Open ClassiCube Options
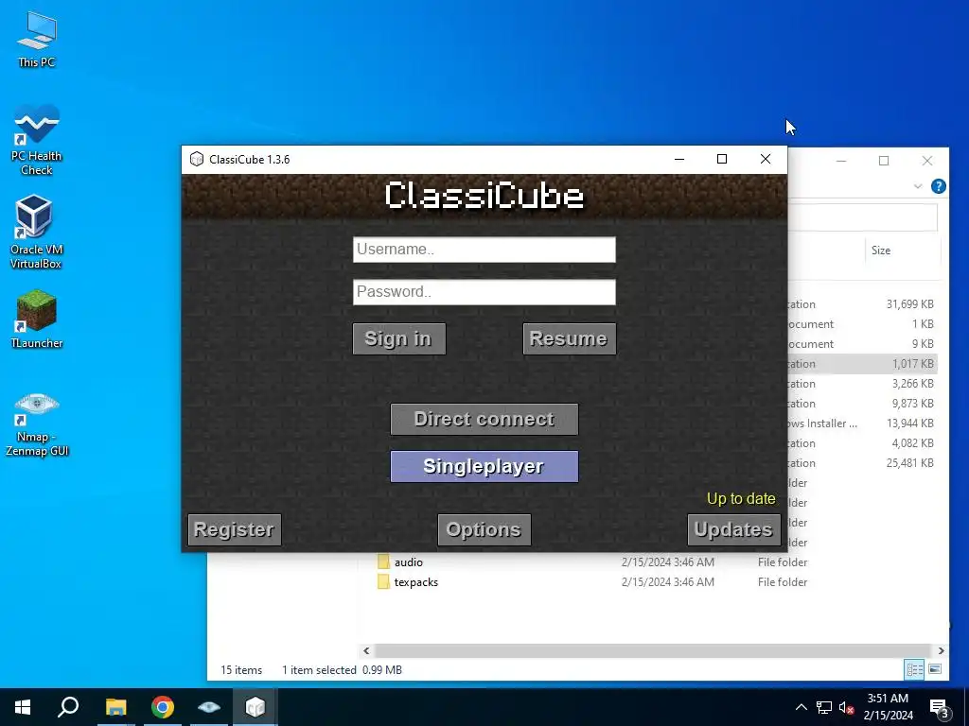The height and width of the screenshot is (726, 969). [x=484, y=529]
